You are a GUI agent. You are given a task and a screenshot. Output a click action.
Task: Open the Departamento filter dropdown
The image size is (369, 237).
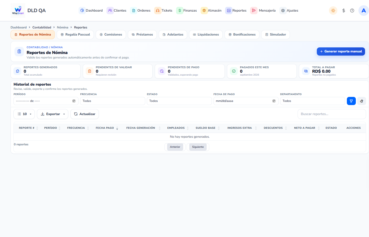click(312, 101)
